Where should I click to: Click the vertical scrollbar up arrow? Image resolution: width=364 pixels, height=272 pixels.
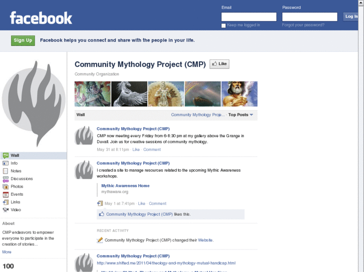click(x=361, y=2)
